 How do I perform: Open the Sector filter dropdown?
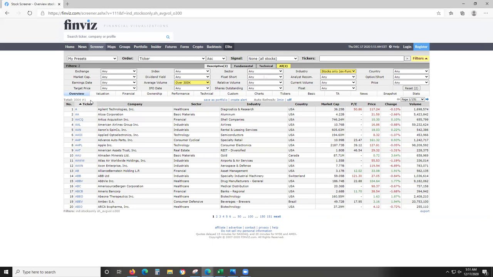pos(265,71)
